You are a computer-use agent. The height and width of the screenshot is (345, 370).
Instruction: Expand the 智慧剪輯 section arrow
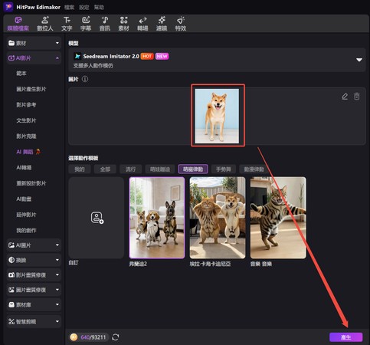pyautogui.click(x=57, y=321)
